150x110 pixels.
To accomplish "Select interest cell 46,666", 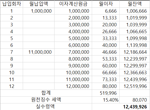I will coord(106,52).
